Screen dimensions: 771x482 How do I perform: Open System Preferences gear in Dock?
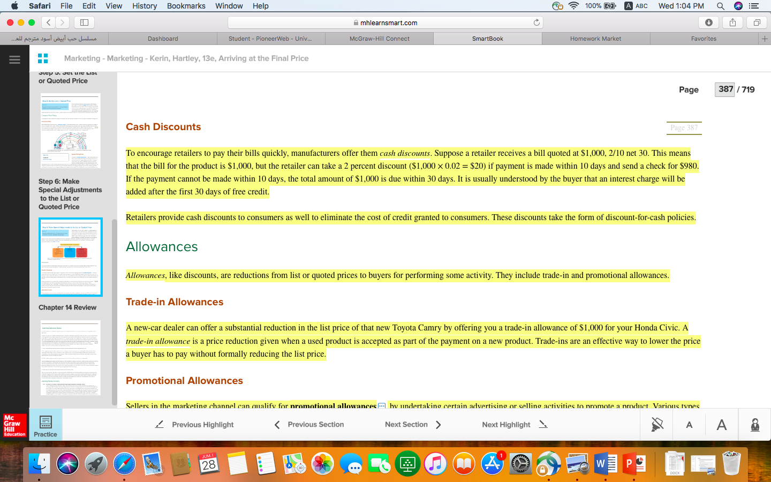pyautogui.click(x=520, y=464)
